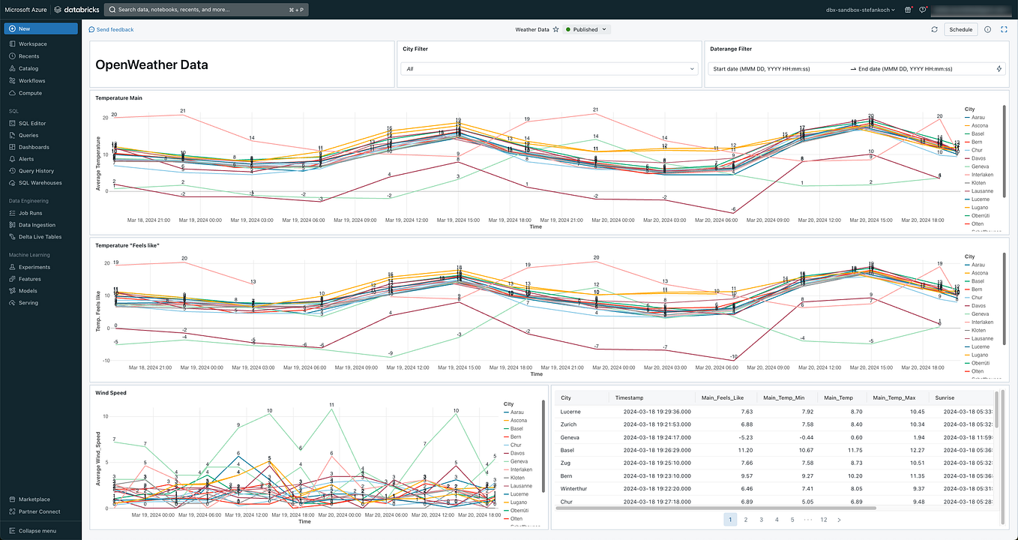
Task: Open the City Filter dropdown
Action: (549, 67)
